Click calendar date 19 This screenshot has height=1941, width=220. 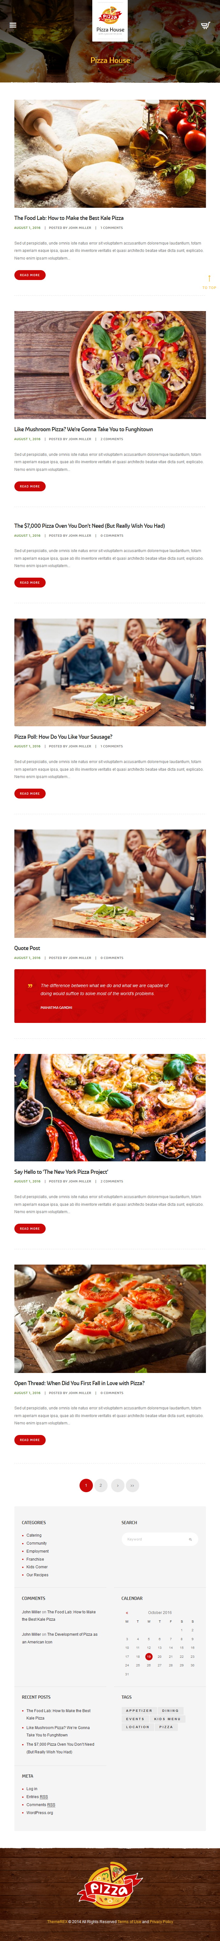(148, 1657)
